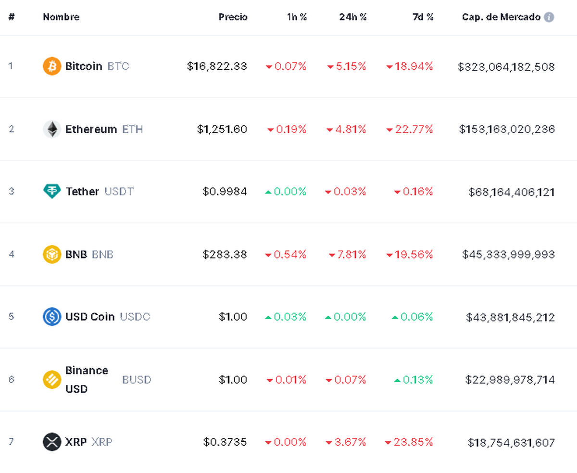Click the Ethereum diamond logo icon
Viewport: 577px width, 473px height.
(x=52, y=129)
